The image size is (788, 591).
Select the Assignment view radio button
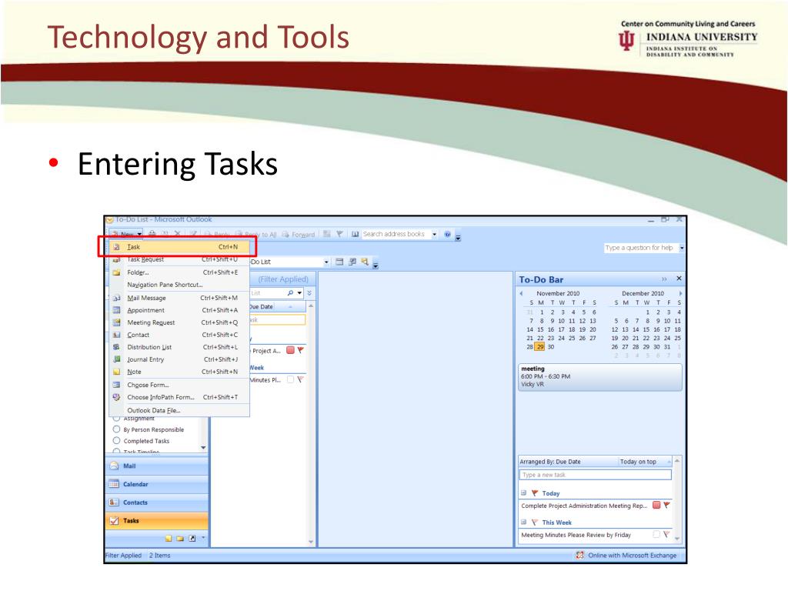click(117, 418)
